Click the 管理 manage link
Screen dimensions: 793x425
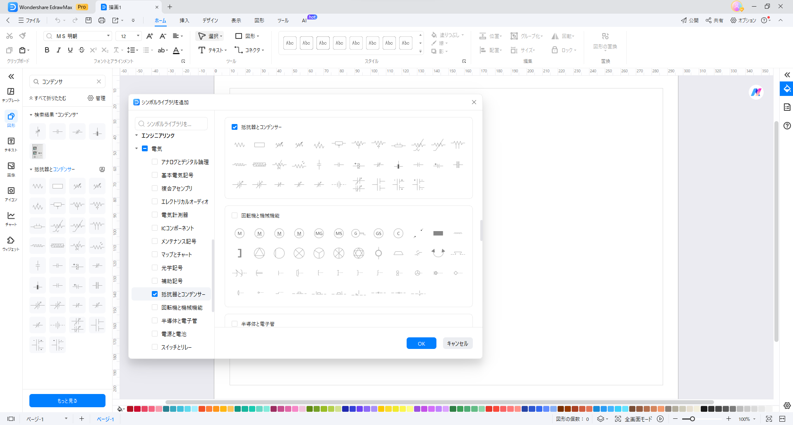(96, 98)
